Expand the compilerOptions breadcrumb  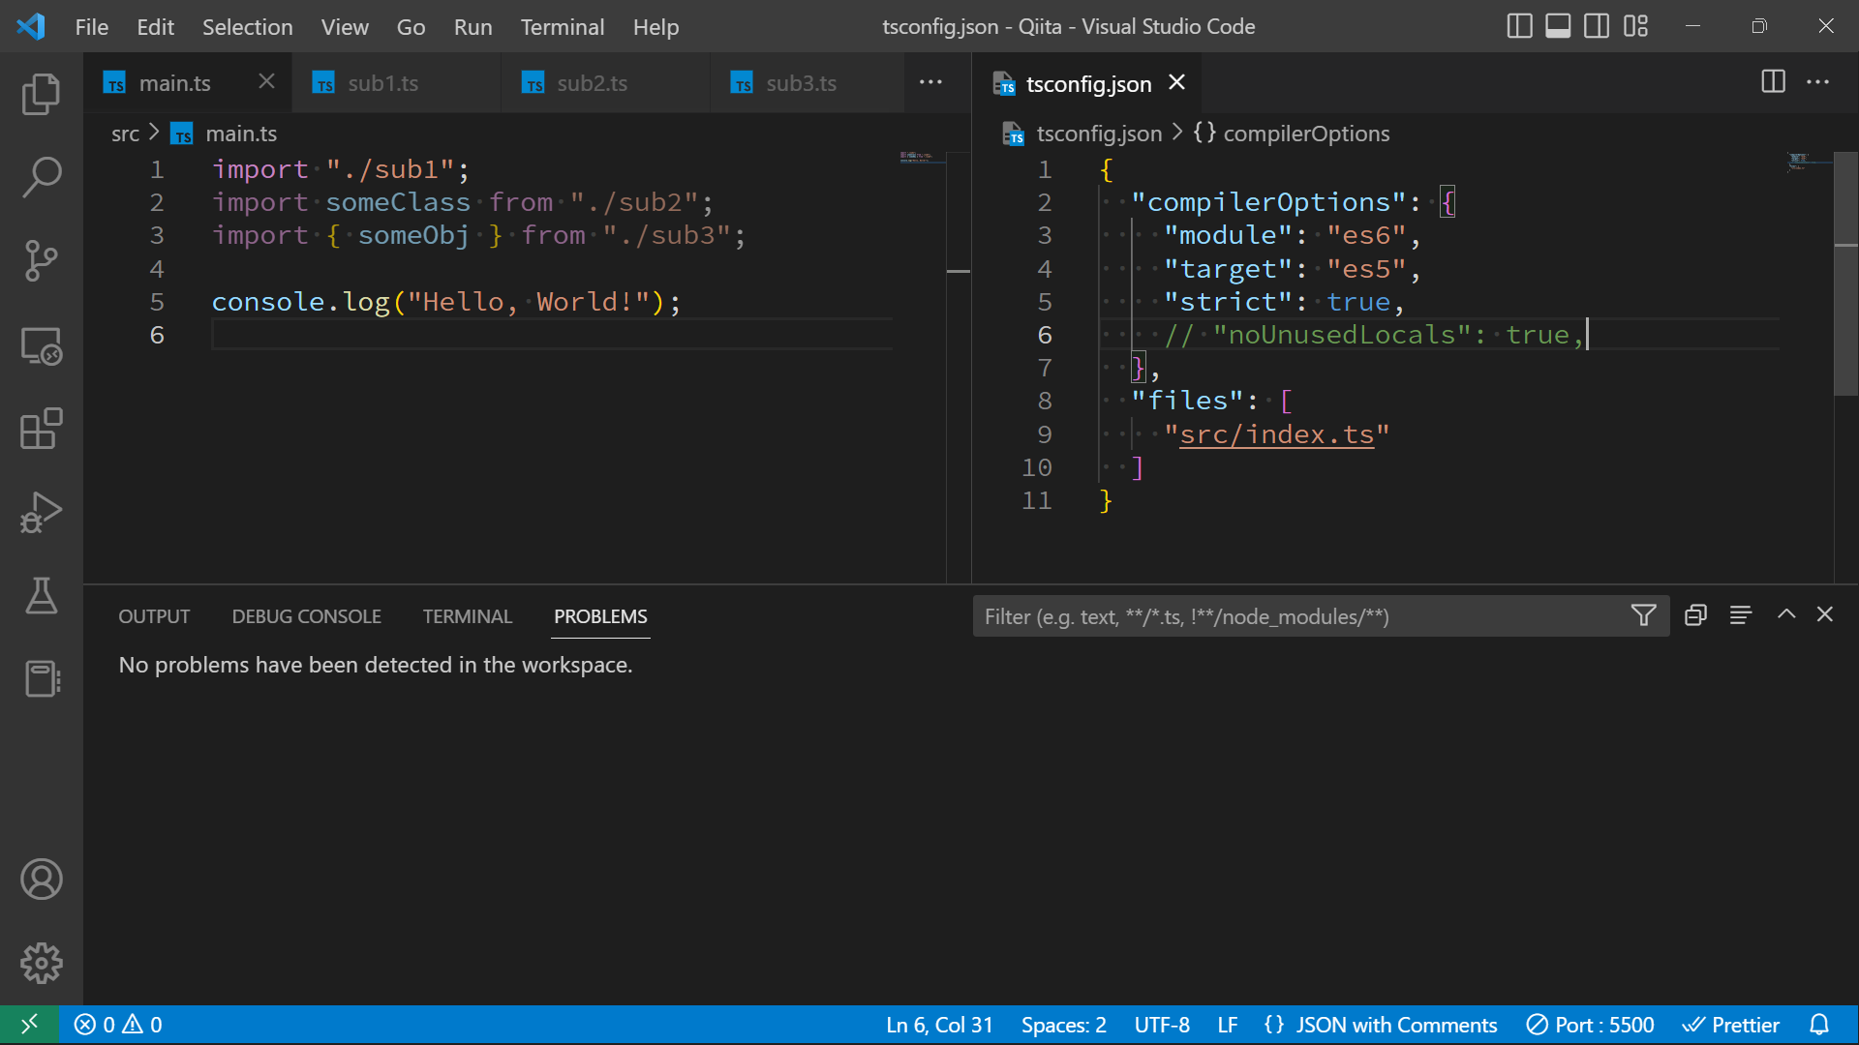point(1305,134)
